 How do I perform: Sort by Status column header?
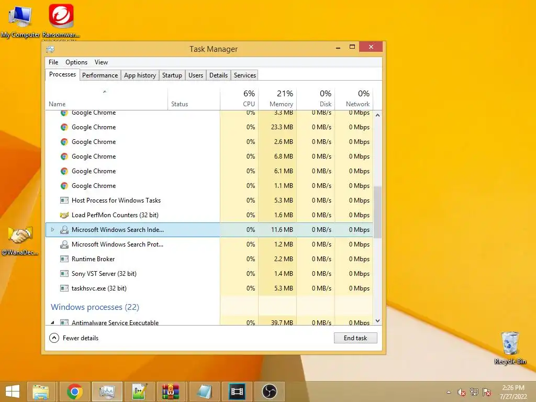pyautogui.click(x=194, y=98)
